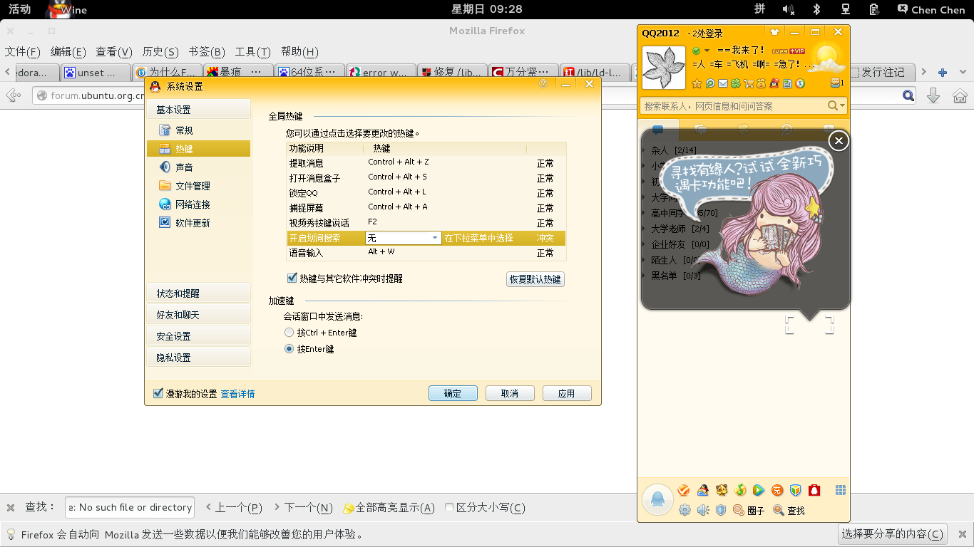Open QQ Mail envelope icon
Image resolution: width=974 pixels, height=547 pixels.
723,83
